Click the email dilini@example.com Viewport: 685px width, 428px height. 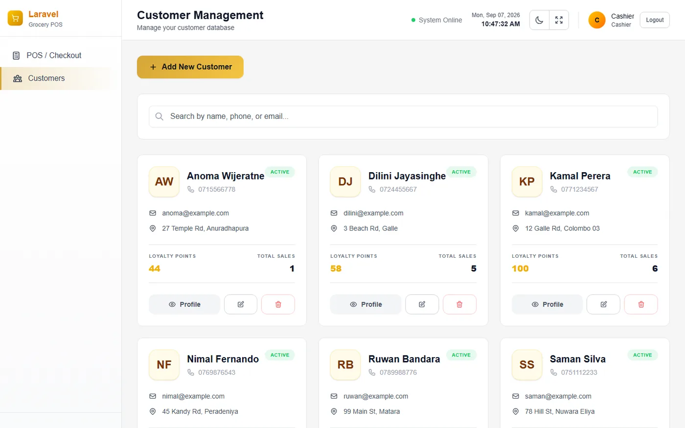coord(373,213)
